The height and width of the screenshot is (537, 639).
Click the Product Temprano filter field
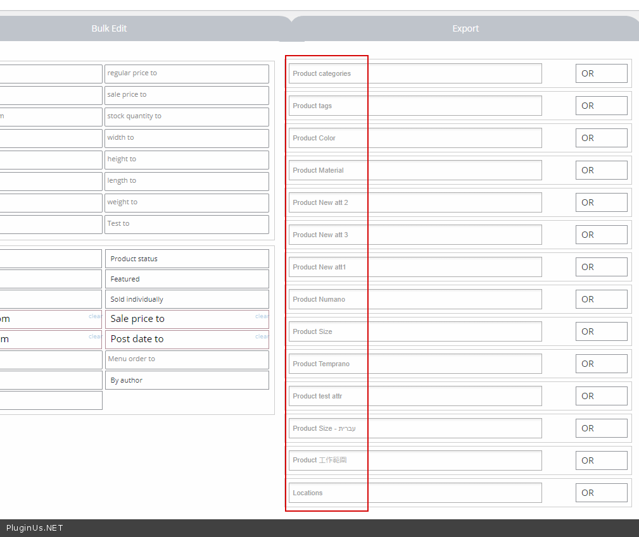415,364
